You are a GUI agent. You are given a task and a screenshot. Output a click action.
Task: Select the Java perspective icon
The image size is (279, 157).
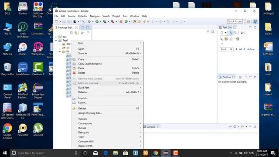point(255,21)
